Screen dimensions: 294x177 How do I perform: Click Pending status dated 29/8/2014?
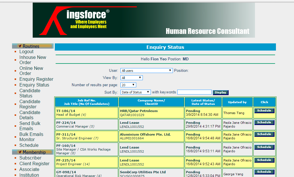click(193, 123)
